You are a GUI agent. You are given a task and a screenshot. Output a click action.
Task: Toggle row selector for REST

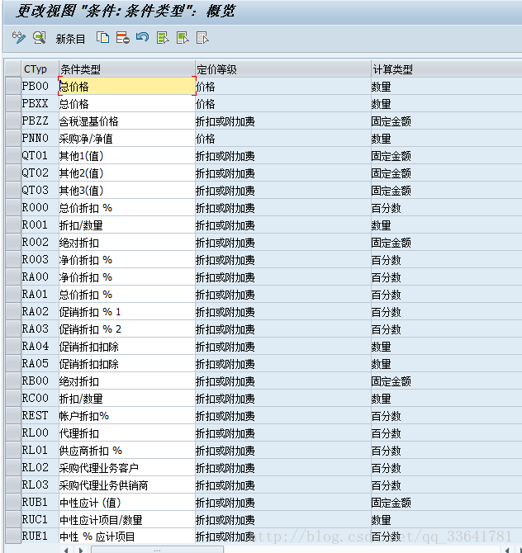13,415
